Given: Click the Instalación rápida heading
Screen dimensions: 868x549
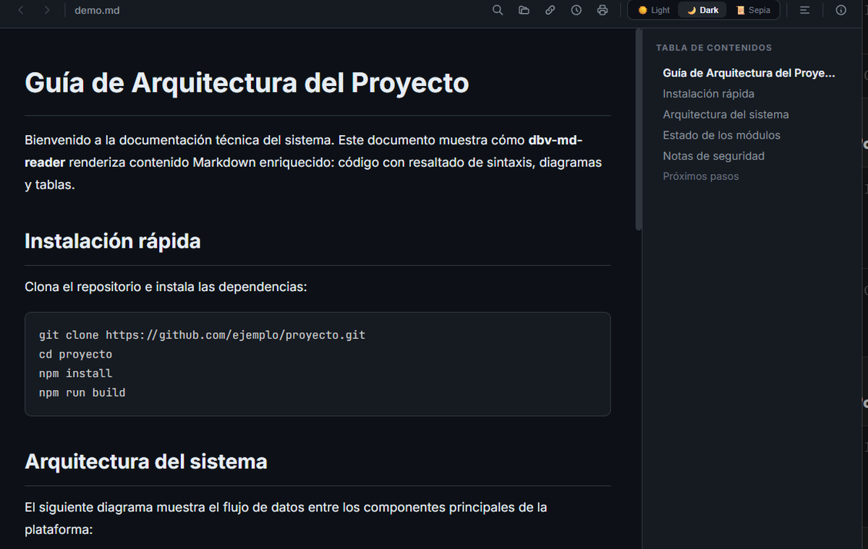Looking at the screenshot, I should [113, 241].
